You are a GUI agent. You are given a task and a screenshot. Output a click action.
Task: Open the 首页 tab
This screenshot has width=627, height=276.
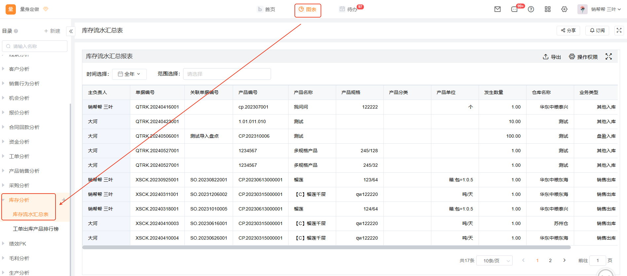[266, 9]
